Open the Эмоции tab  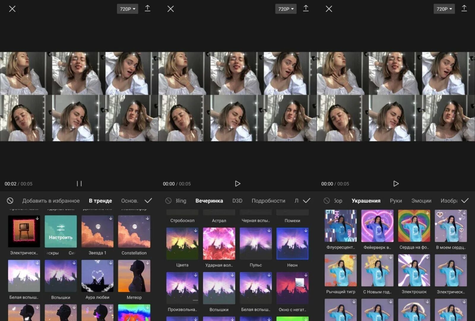click(x=421, y=201)
